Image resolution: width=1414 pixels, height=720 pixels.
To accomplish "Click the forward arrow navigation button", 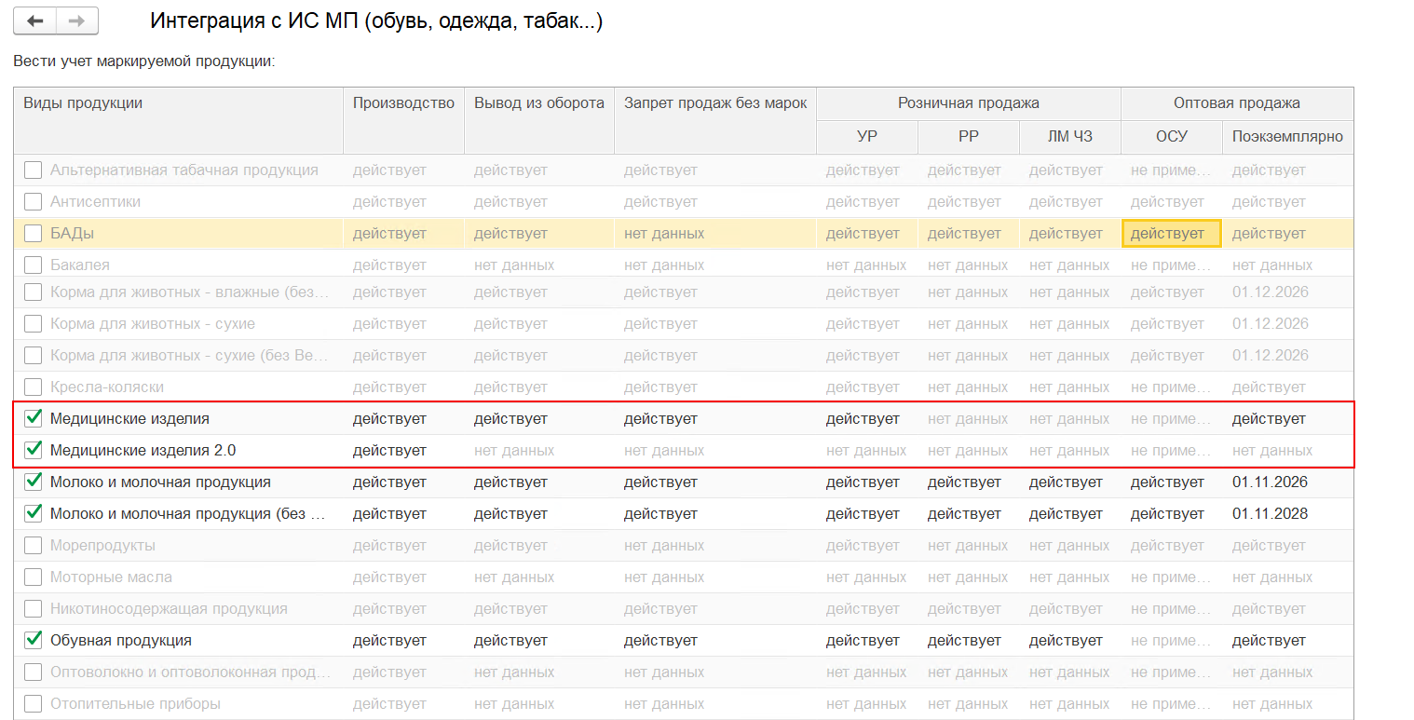I will click(x=77, y=20).
